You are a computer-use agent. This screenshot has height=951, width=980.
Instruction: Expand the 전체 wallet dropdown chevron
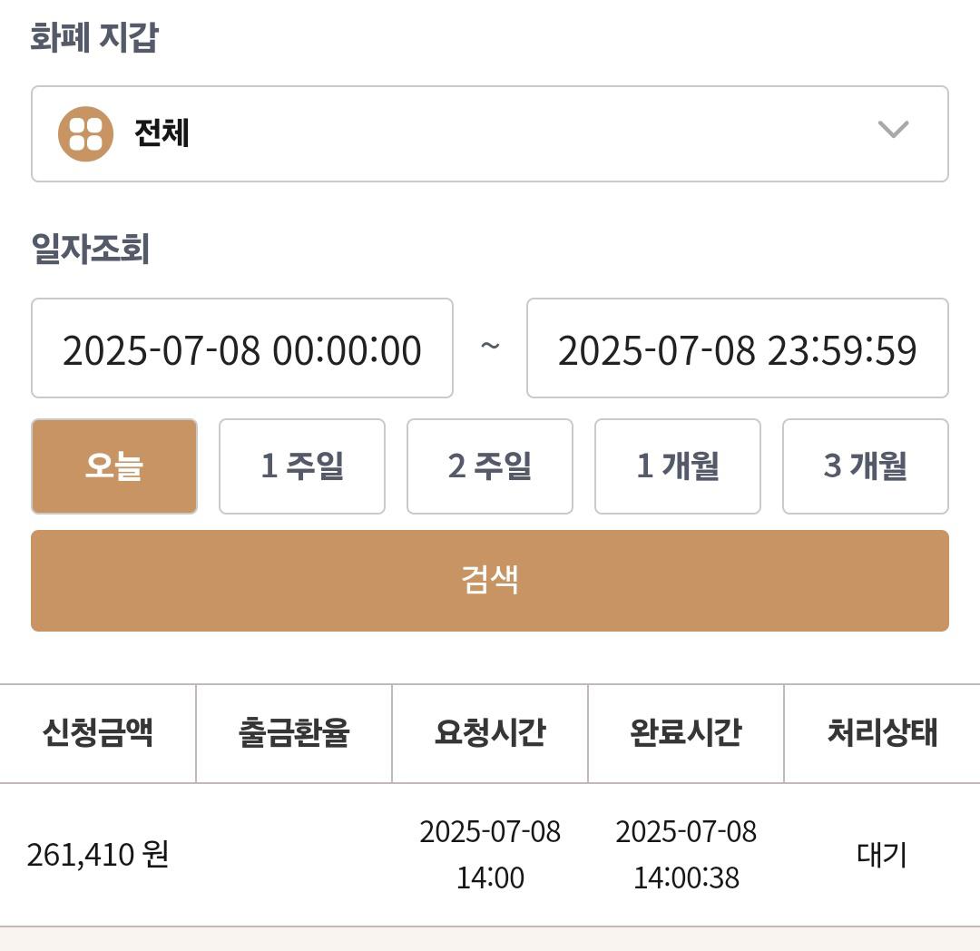pos(893,130)
